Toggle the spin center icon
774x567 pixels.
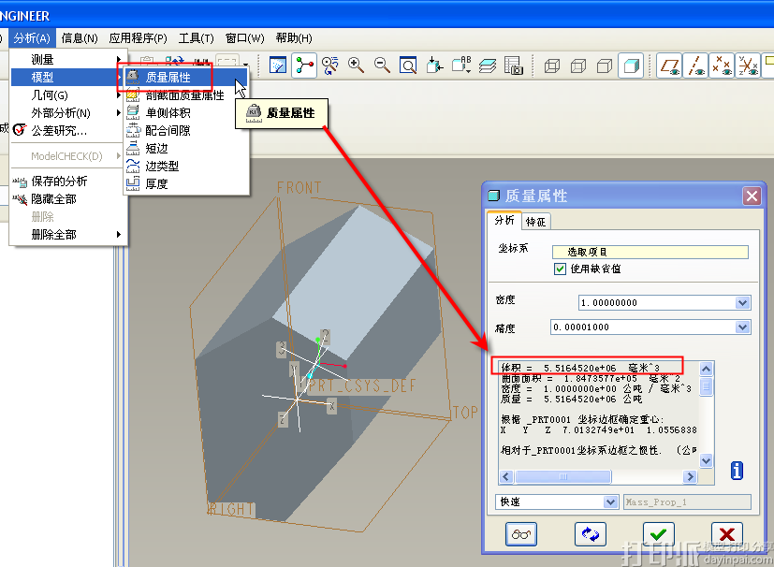click(x=304, y=65)
